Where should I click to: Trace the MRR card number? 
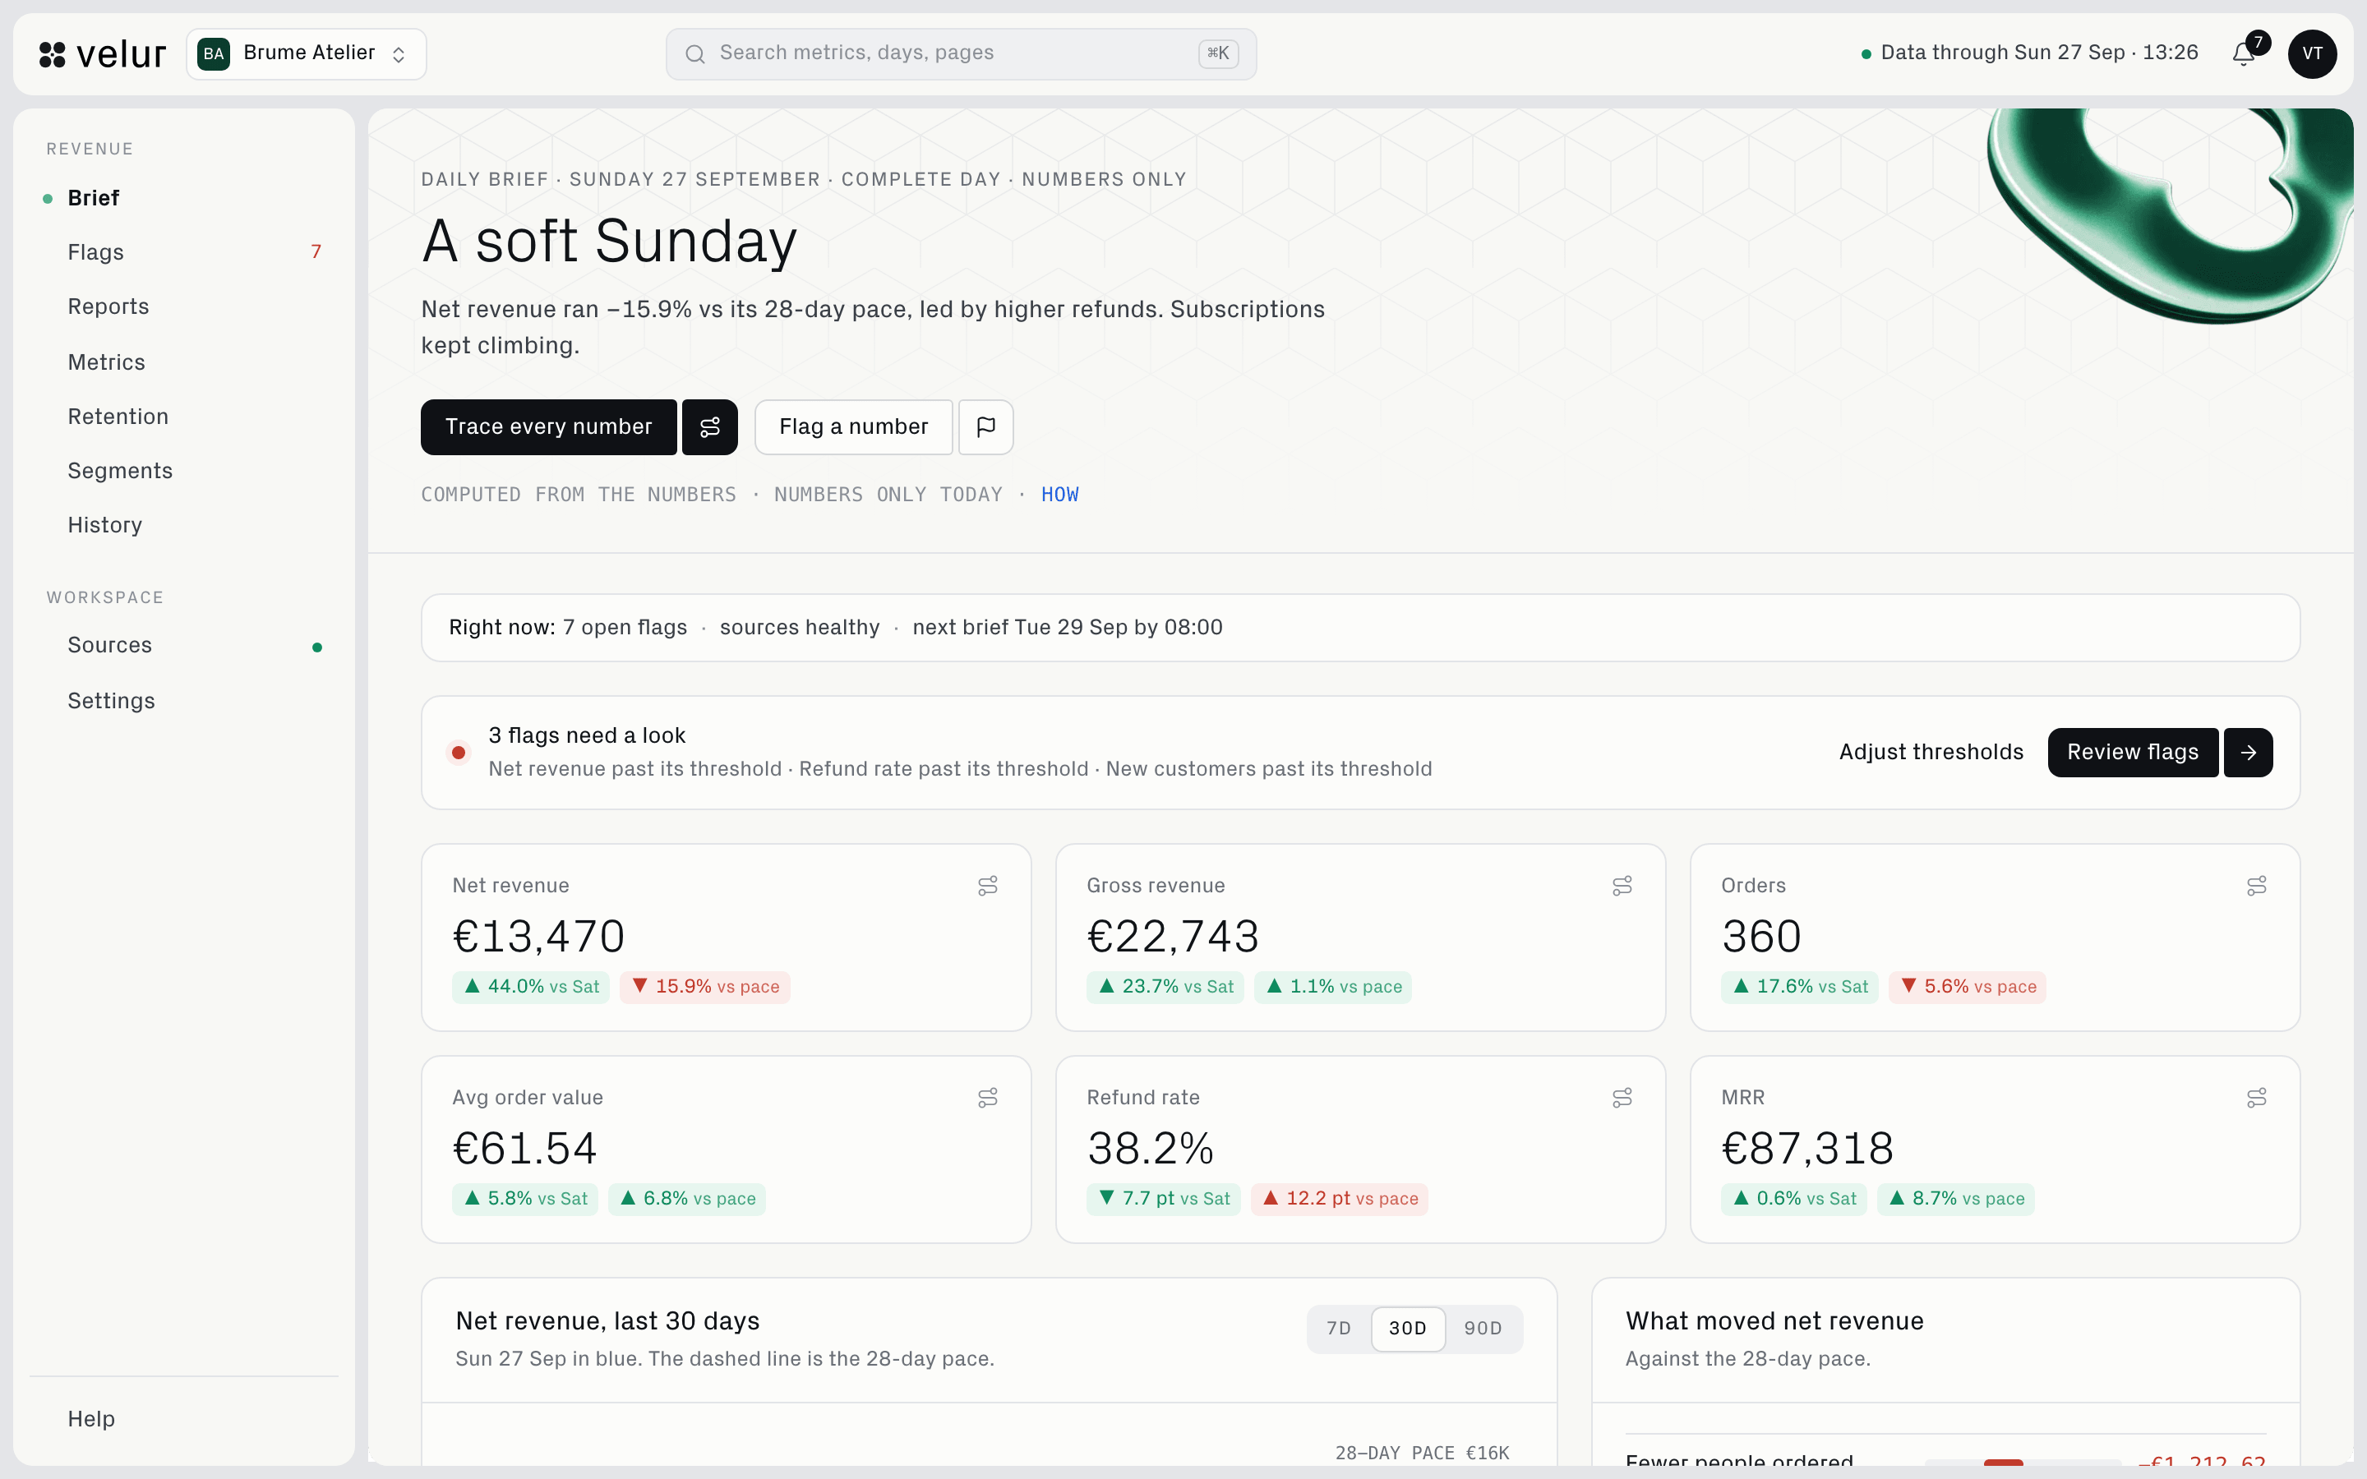coord(2257,1098)
